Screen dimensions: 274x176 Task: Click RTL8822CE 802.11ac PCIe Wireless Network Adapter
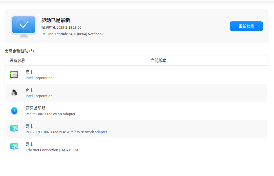click(67, 132)
